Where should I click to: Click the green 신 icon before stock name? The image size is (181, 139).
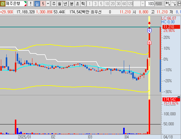(x=2, y=4)
